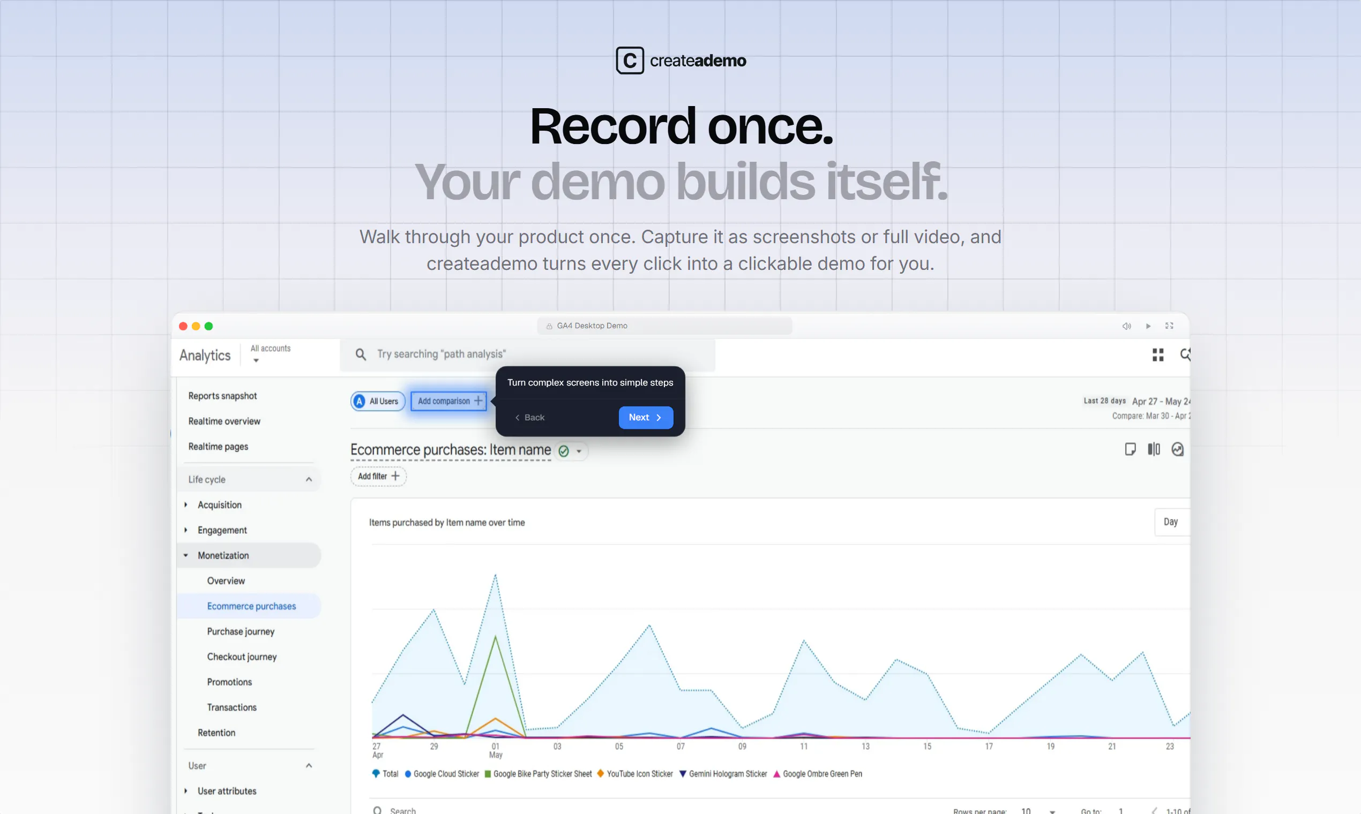Expand the Engagement tree item
Viewport: 1361px width, 814px height.
[x=185, y=530]
